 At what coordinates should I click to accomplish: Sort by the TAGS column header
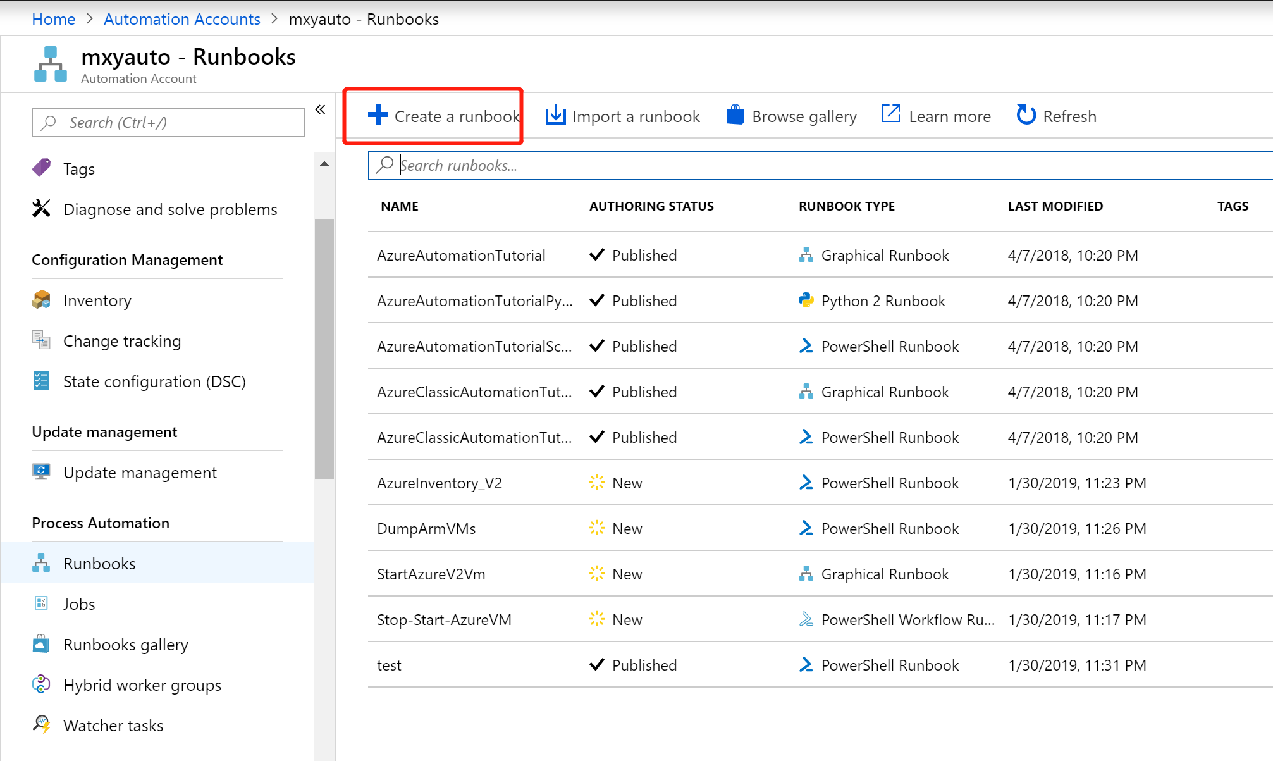[1233, 206]
